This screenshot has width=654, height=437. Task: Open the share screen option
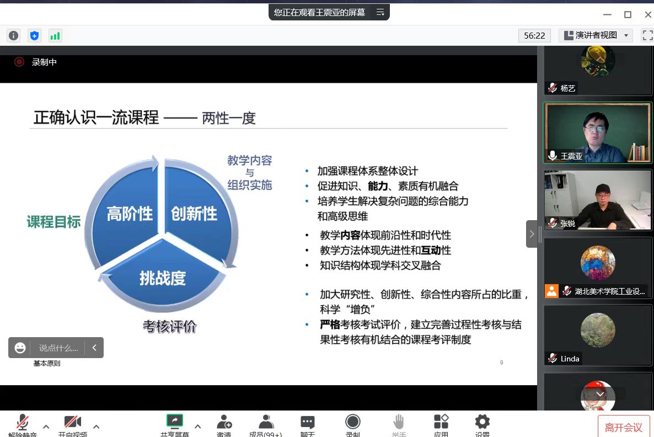(x=174, y=424)
